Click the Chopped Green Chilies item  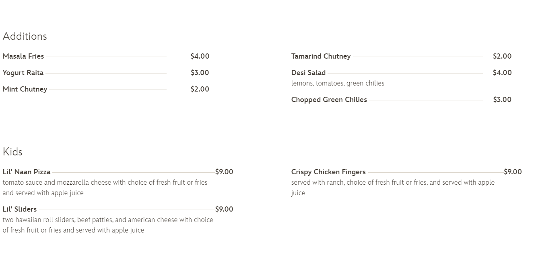point(329,100)
